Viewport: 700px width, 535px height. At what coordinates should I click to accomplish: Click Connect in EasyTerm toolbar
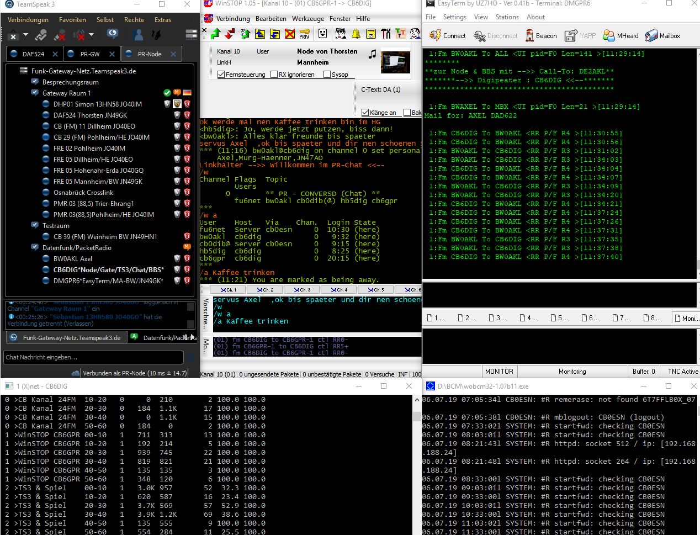[x=447, y=36]
